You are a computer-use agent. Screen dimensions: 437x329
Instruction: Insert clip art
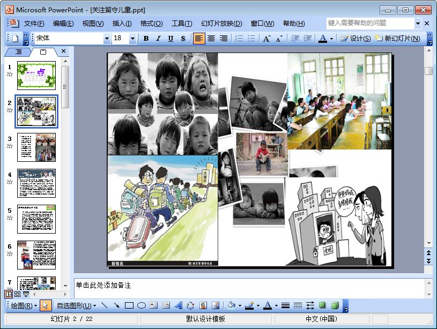pos(203,305)
